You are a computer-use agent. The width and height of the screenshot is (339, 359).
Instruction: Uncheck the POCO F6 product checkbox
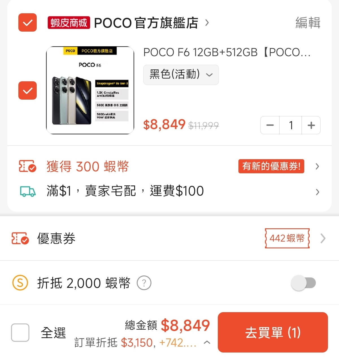[28, 91]
